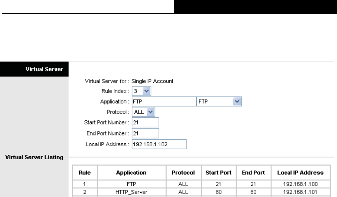Click rule number 2 in listing

coord(84,192)
